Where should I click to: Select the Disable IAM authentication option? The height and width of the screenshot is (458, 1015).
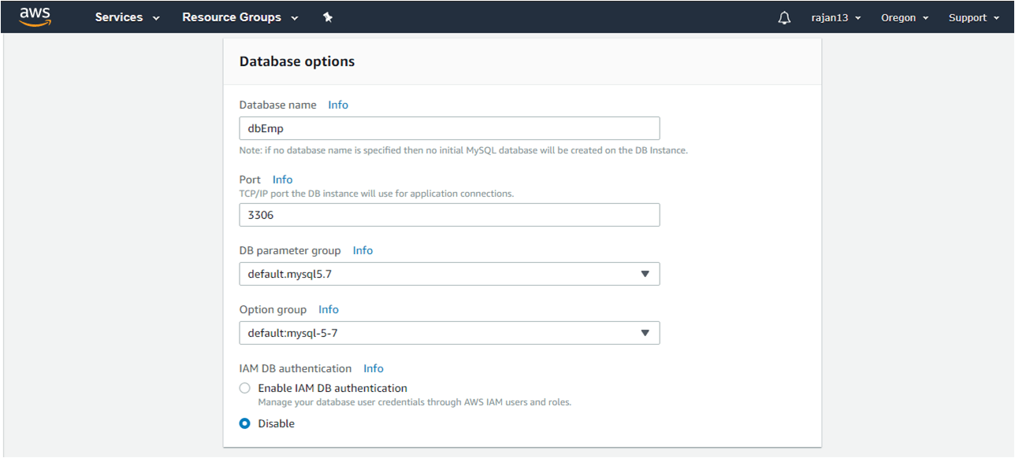pyautogui.click(x=244, y=423)
